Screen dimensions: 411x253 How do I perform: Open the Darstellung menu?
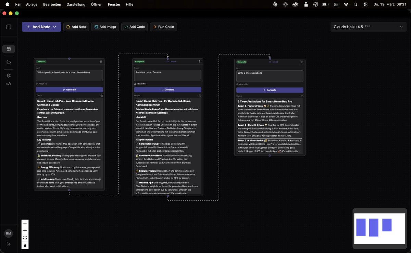point(76,4)
